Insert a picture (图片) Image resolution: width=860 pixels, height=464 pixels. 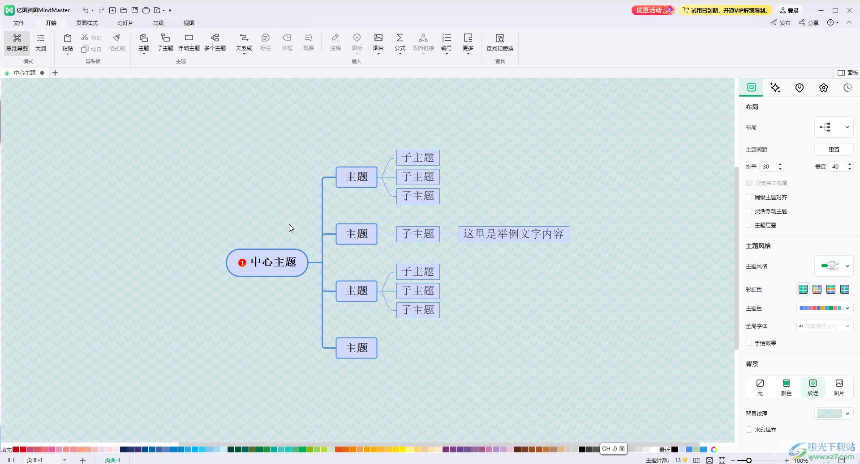[x=378, y=43]
